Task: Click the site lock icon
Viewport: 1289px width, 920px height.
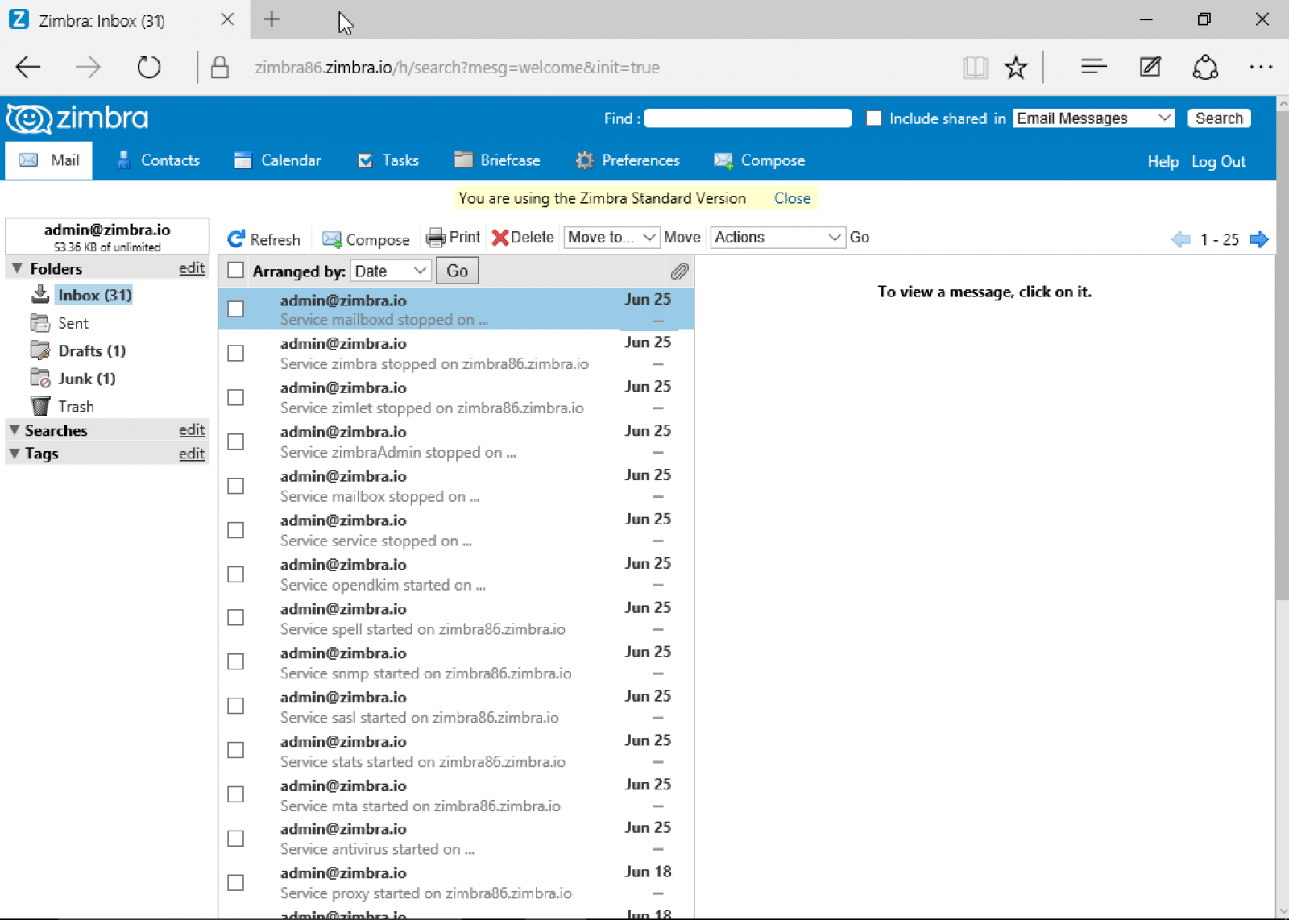Action: click(x=219, y=67)
